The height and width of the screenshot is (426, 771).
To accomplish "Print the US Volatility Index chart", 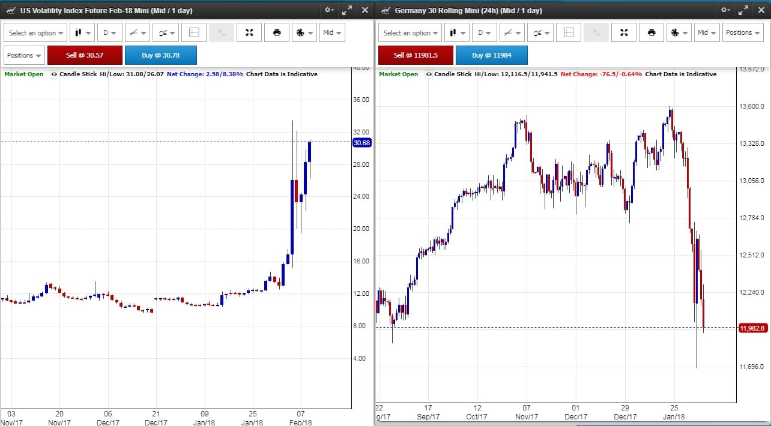I will click(277, 32).
